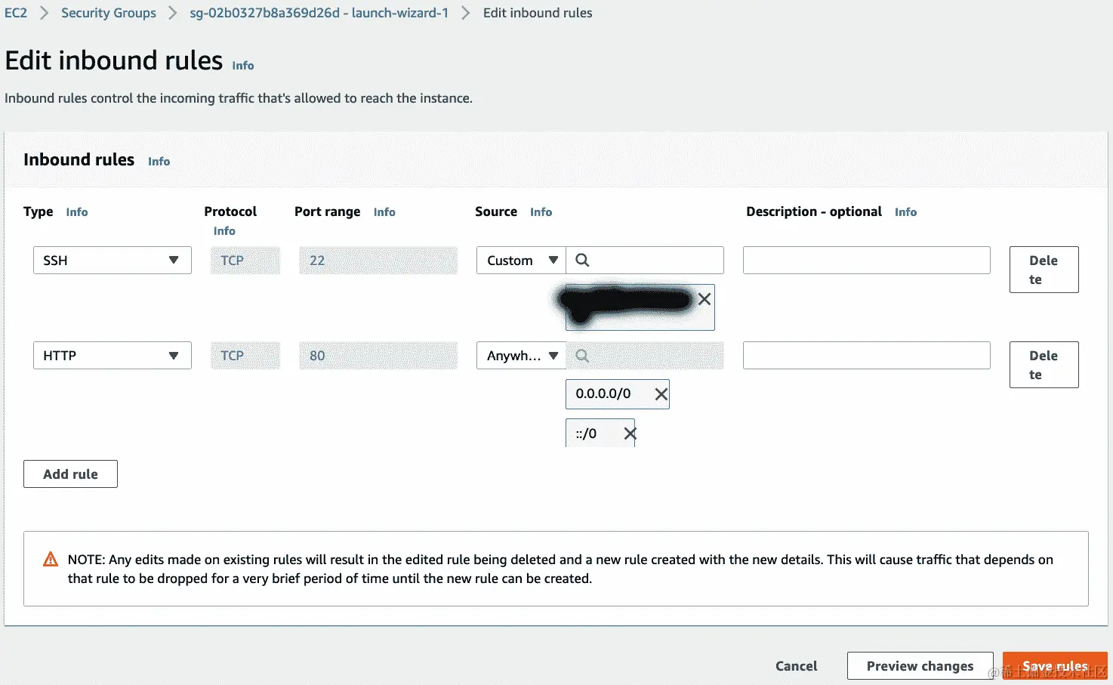1113x685 pixels.
Task: Click the TCP protocol field in HTTP row
Action: coord(245,355)
